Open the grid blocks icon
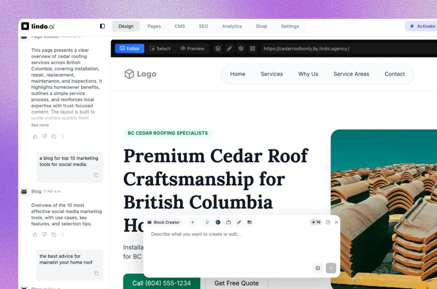Image resolution: width=437 pixels, height=289 pixels. 253,49
